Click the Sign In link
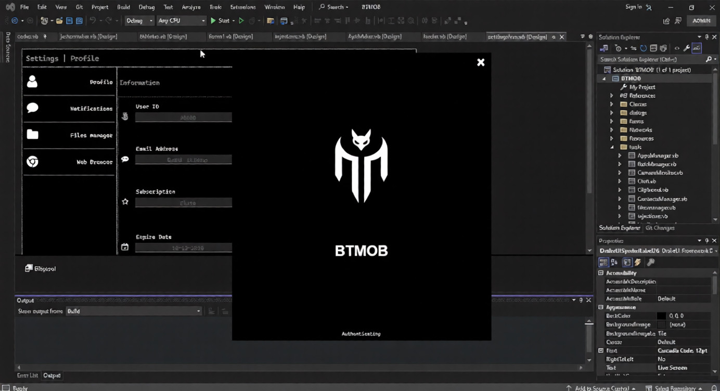The image size is (720, 391). 634,7
